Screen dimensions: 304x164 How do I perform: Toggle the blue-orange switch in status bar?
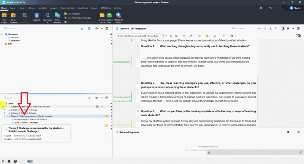(x=30, y=161)
